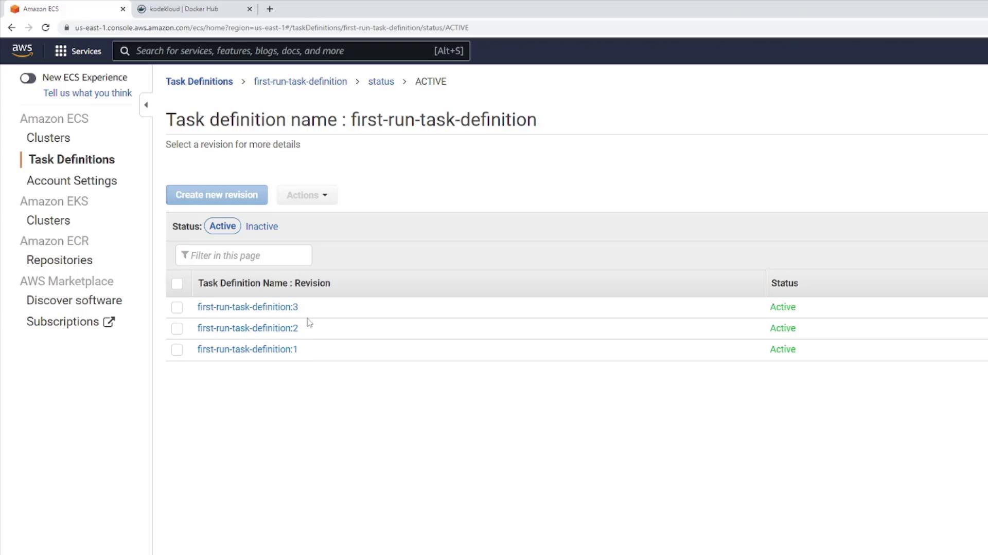Click the Amazon ECR section heading

(x=54, y=241)
